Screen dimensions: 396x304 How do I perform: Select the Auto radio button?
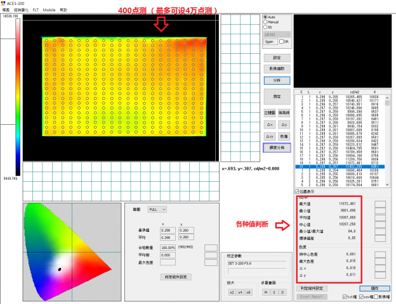coord(265,17)
